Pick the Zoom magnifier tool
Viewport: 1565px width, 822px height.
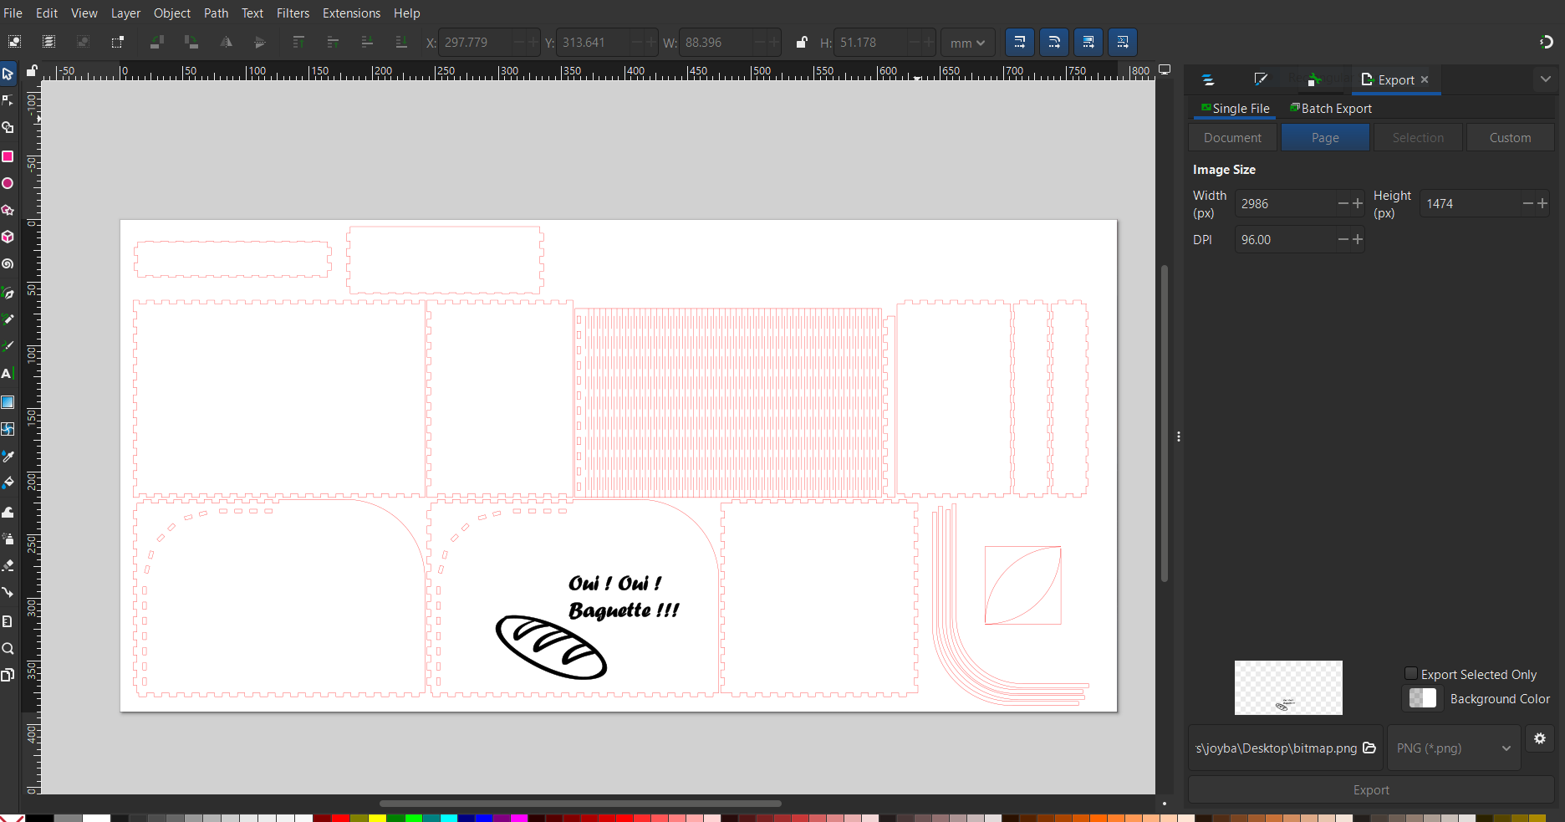coord(8,649)
